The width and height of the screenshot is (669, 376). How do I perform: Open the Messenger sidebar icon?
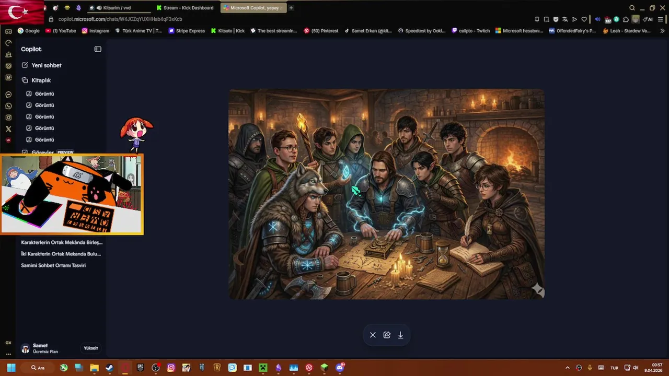pos(8,95)
